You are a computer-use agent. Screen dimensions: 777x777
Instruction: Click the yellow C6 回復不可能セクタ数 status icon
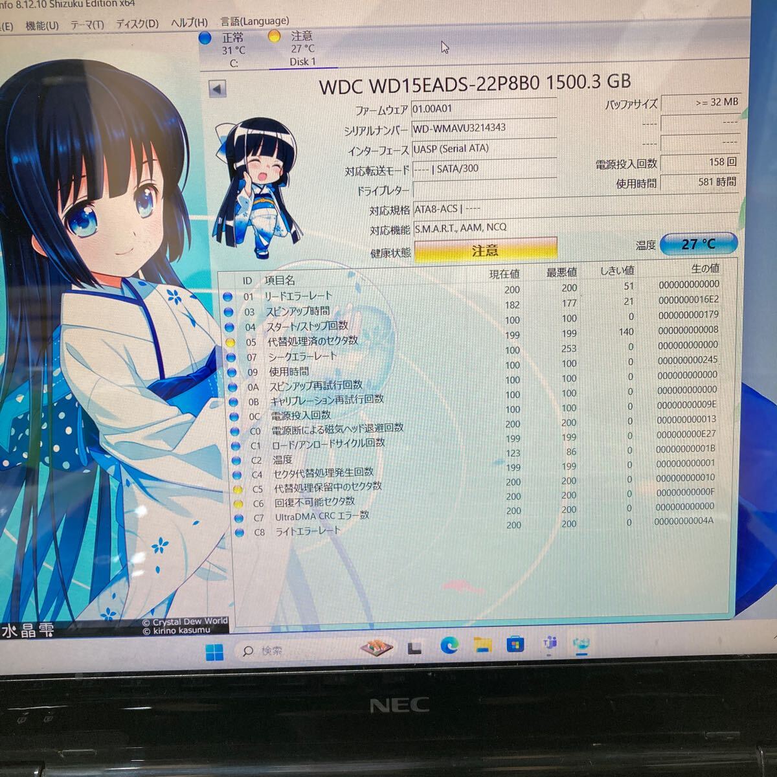pyautogui.click(x=238, y=504)
